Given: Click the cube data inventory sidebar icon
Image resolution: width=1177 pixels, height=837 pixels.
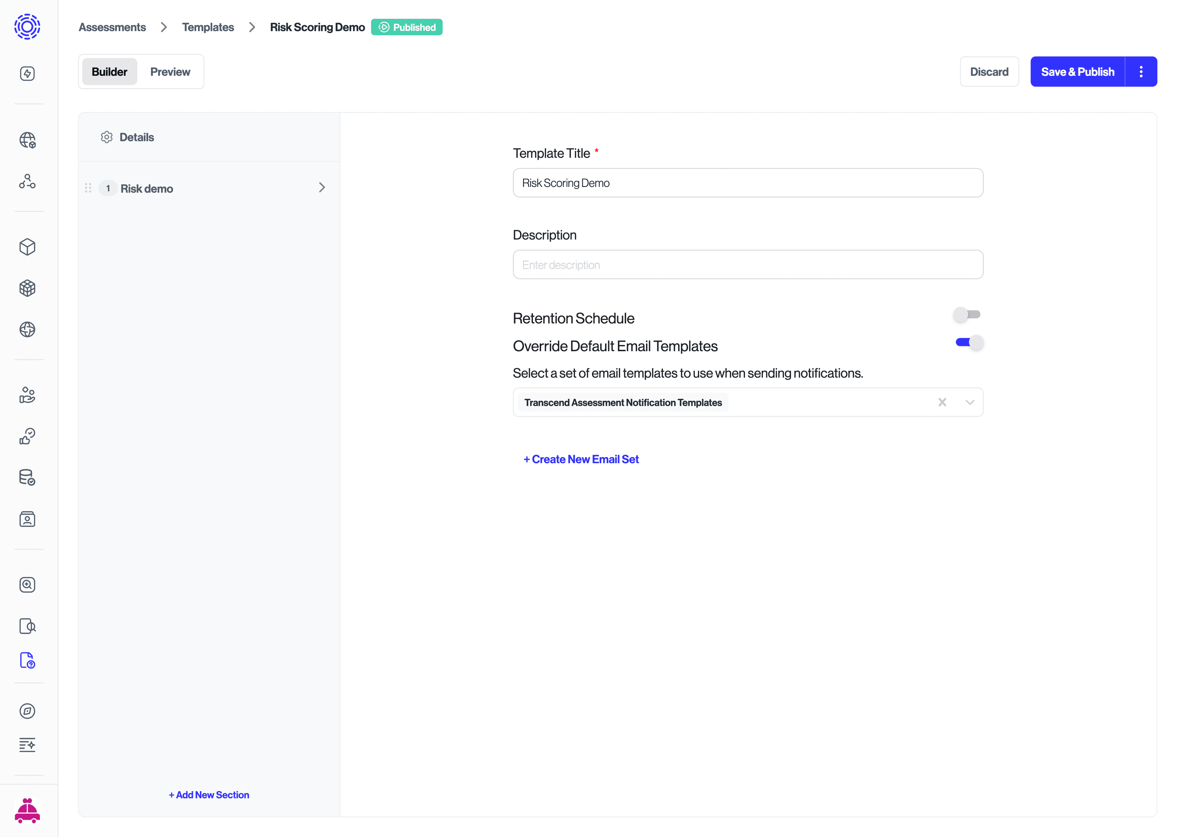Looking at the screenshot, I should (27, 247).
